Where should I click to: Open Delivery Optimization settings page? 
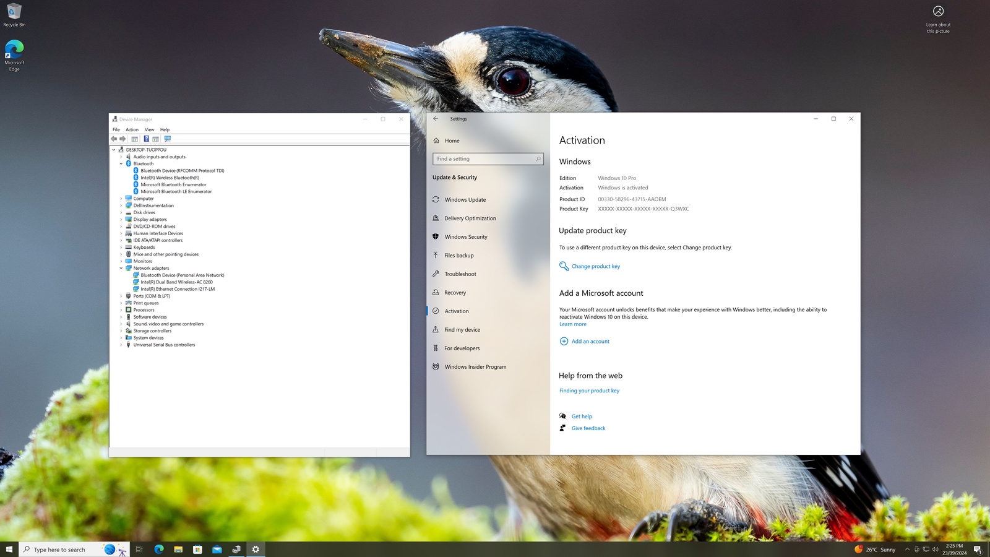[470, 218]
